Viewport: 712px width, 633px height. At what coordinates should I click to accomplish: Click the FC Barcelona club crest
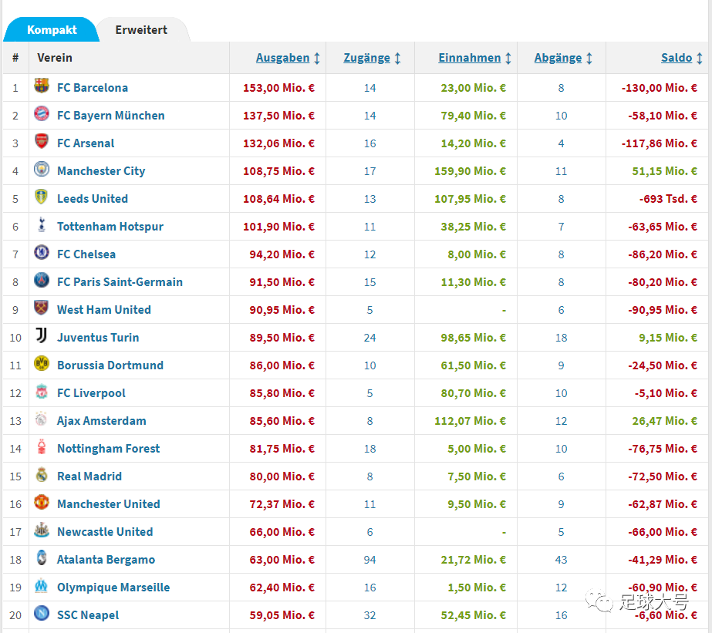pos(42,86)
